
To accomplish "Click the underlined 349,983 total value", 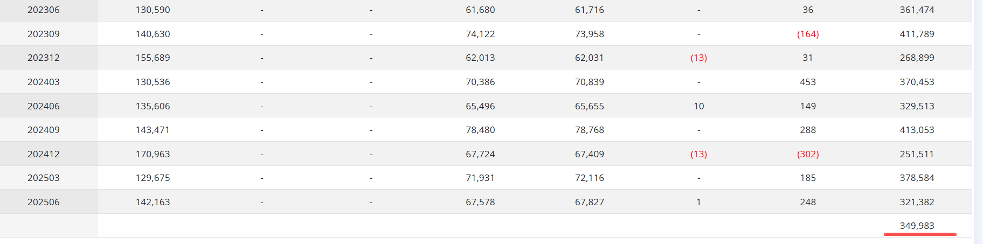I will pos(917,226).
